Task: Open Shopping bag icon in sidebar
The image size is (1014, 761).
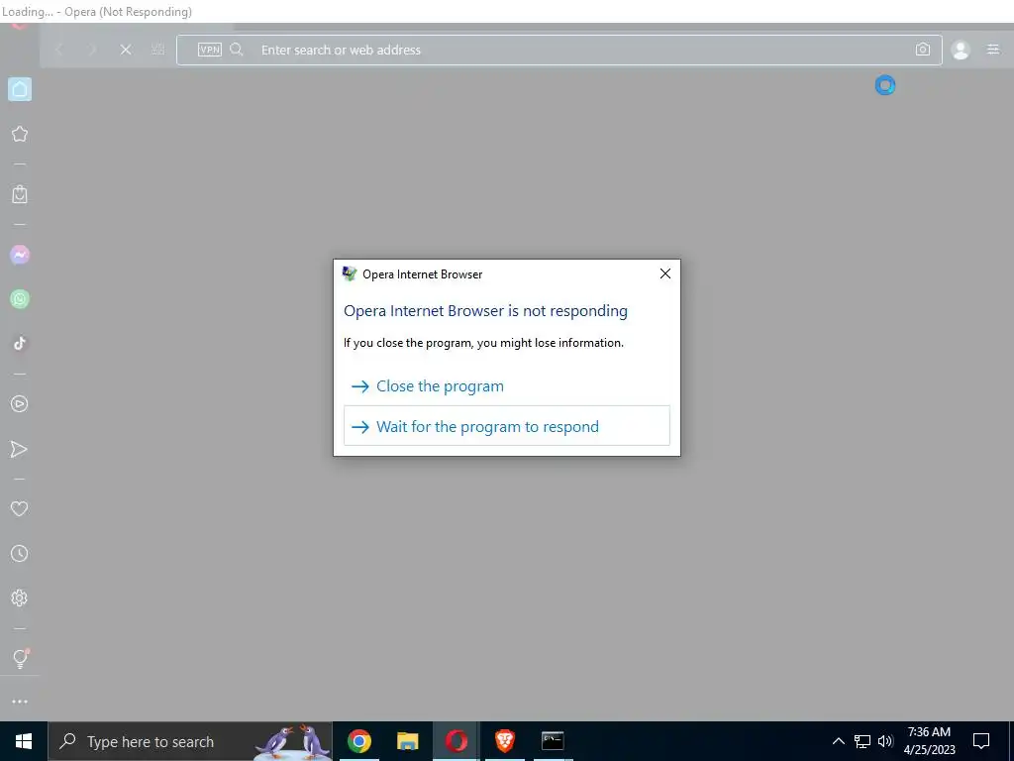Action: (20, 194)
